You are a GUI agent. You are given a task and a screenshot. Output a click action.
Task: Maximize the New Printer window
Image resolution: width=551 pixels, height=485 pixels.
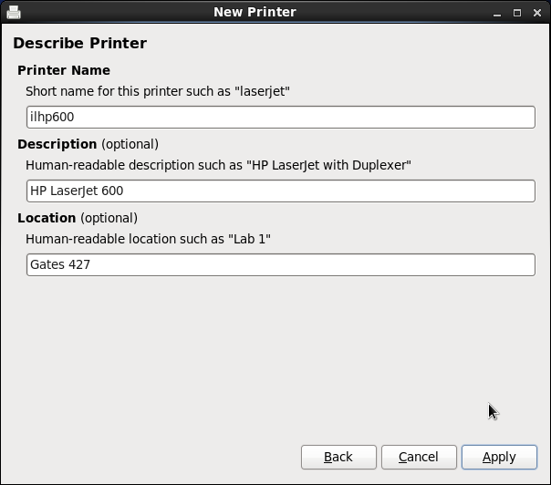pyautogui.click(x=516, y=13)
